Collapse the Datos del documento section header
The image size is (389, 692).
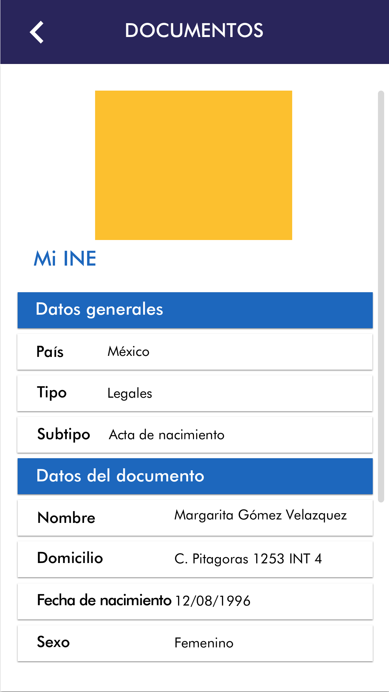[x=195, y=476]
